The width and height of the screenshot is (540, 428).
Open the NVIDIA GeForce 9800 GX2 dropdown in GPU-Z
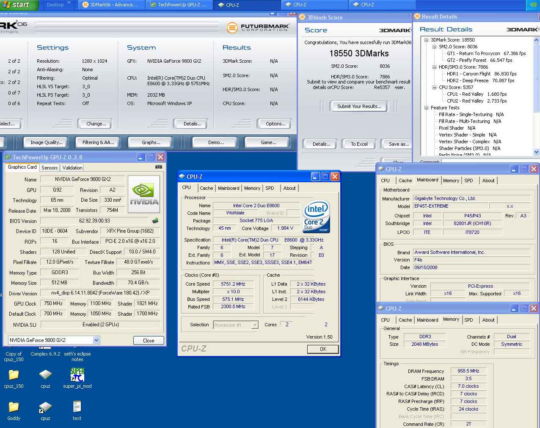click(96, 340)
